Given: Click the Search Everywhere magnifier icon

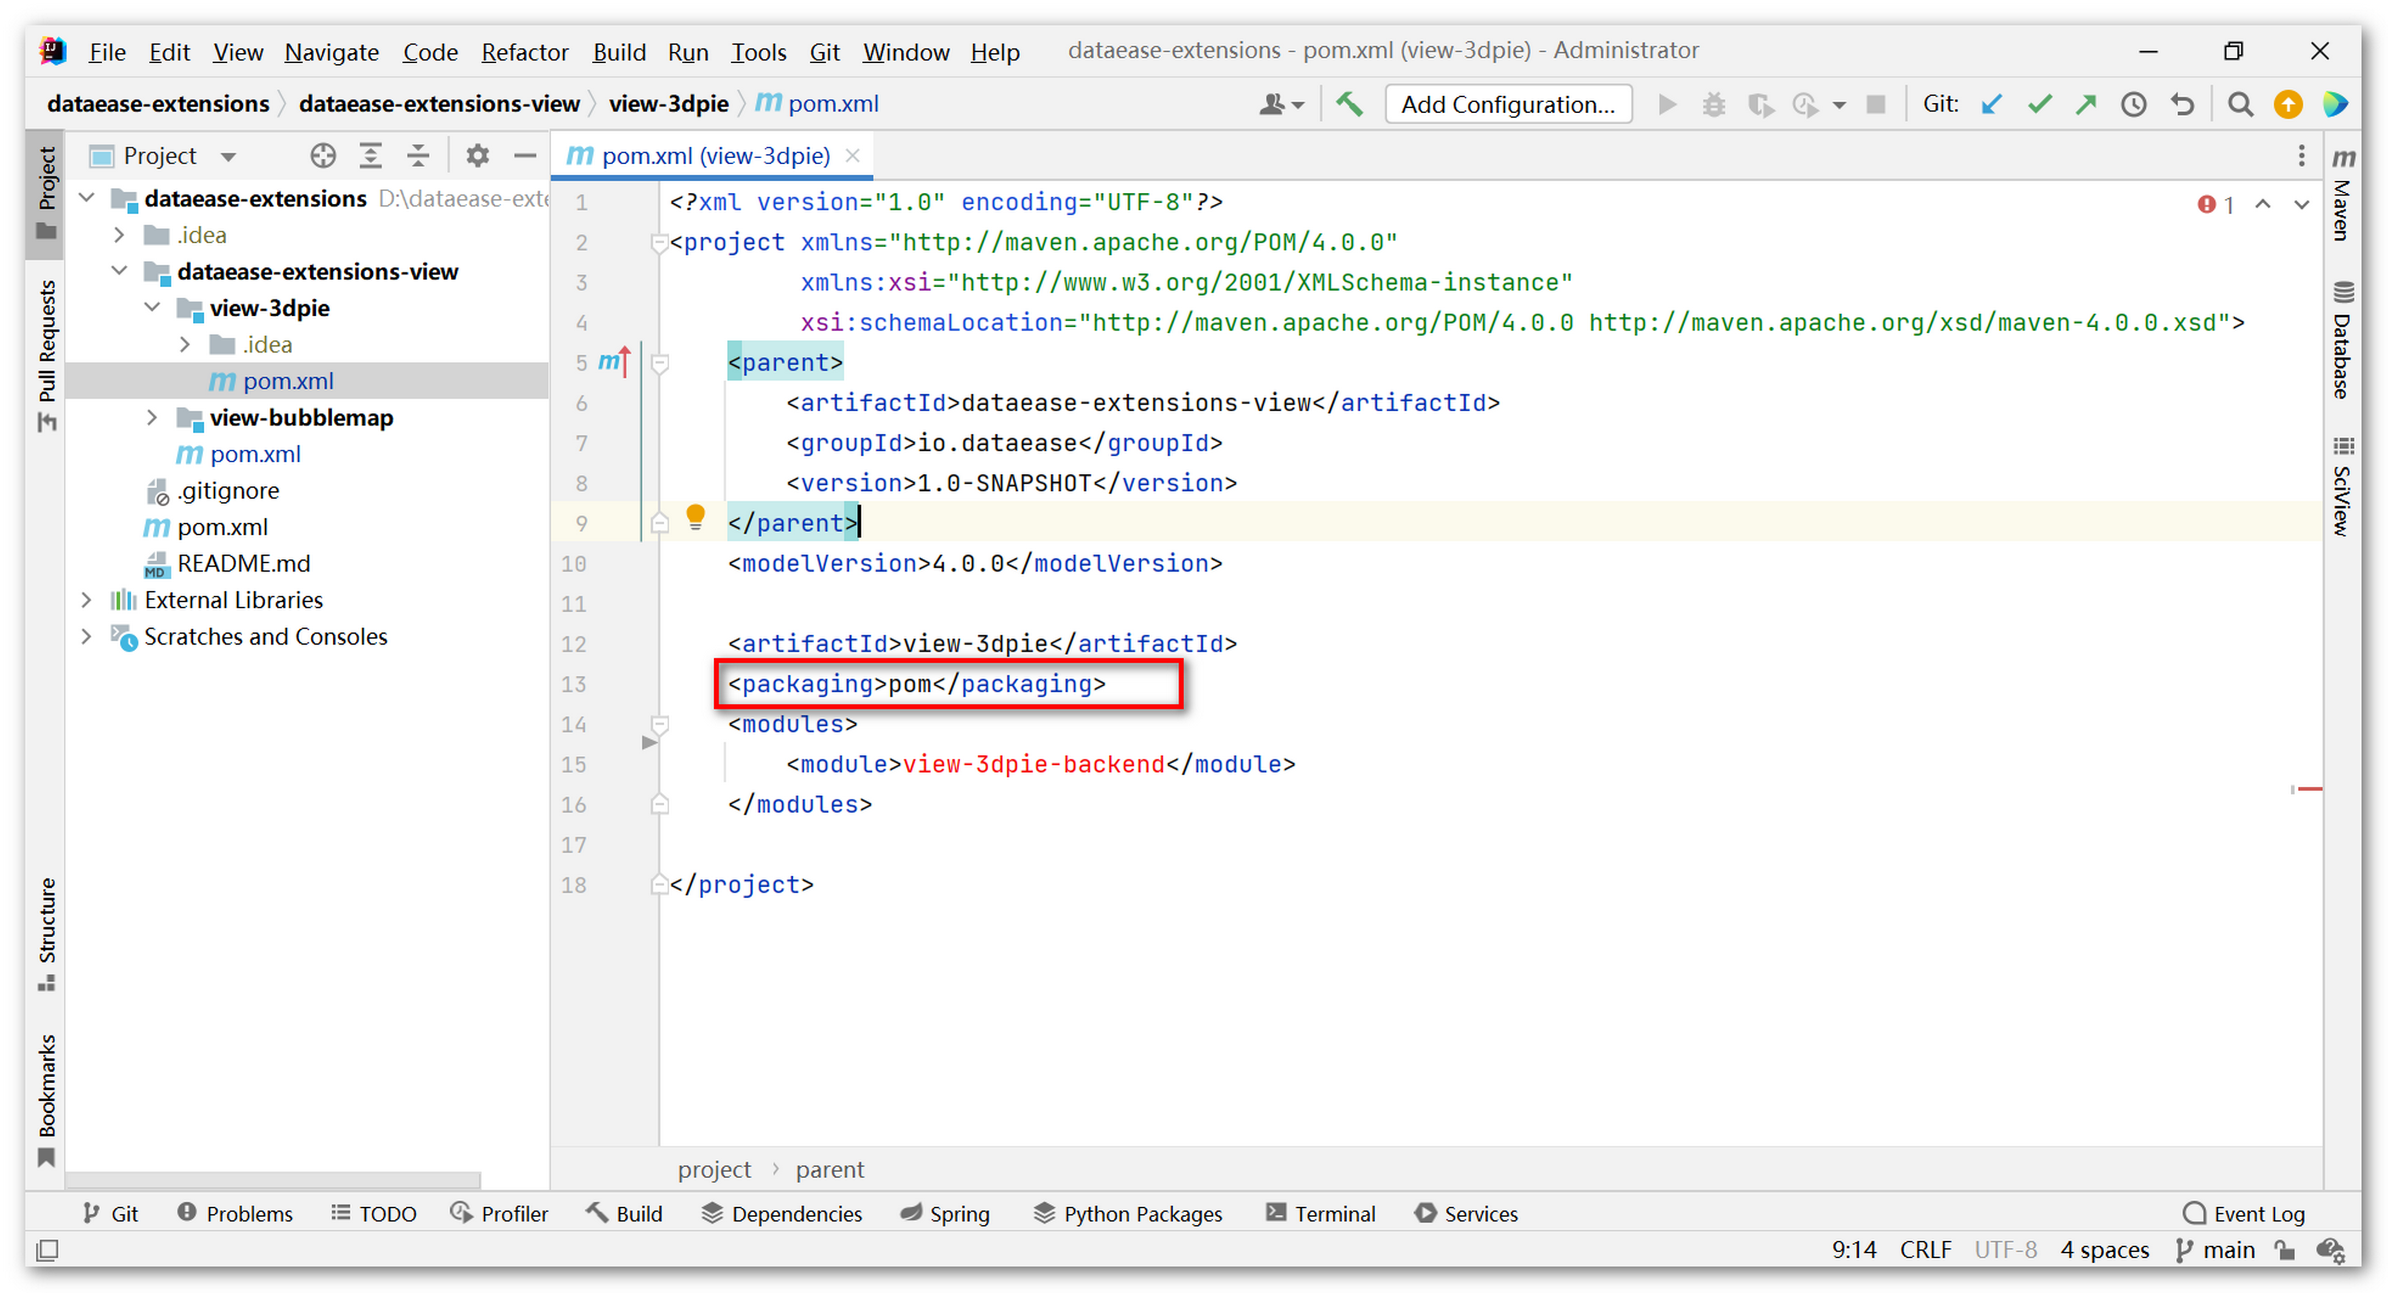Looking at the screenshot, I should click(2240, 104).
